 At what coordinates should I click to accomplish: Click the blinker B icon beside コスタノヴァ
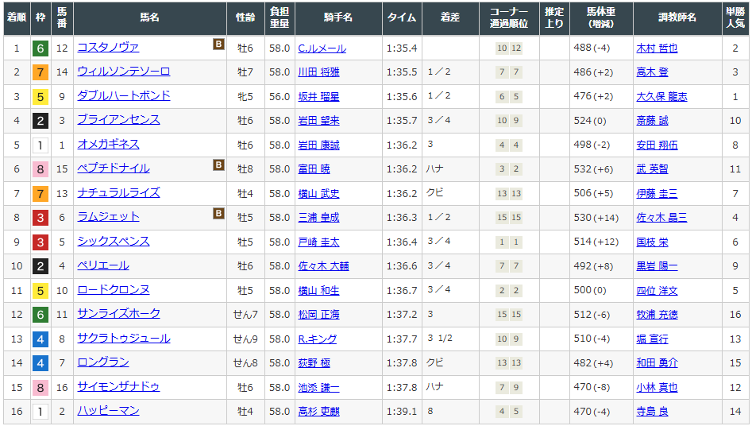(x=218, y=45)
